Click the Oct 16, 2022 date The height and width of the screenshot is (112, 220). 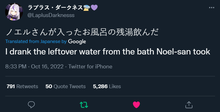point(47,67)
